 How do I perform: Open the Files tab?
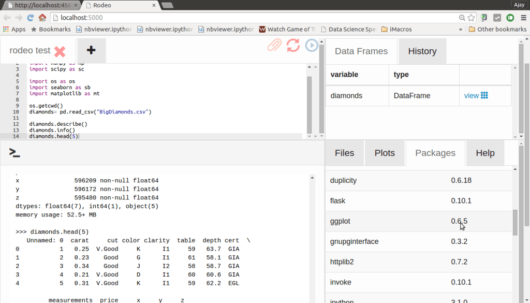pos(344,153)
